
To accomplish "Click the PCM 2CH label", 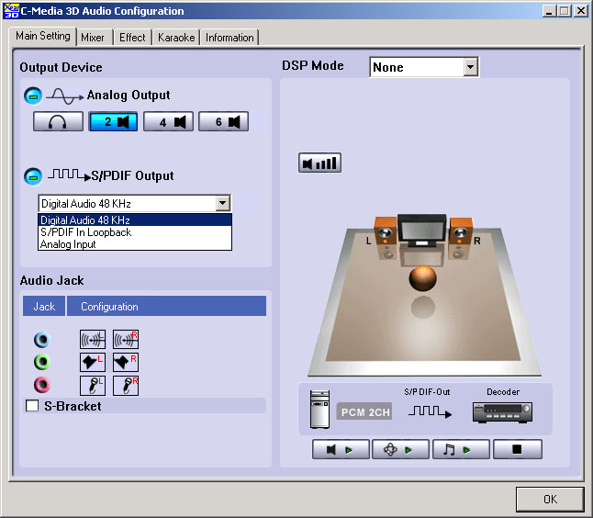I will click(x=364, y=411).
